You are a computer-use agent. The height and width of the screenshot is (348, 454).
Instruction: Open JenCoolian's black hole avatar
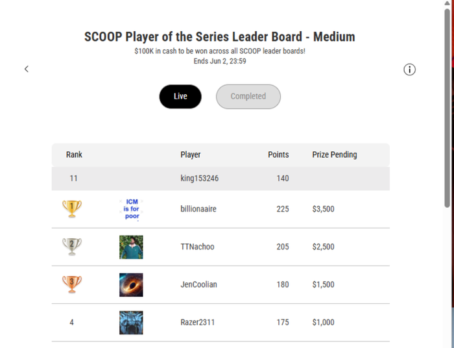[x=131, y=285]
